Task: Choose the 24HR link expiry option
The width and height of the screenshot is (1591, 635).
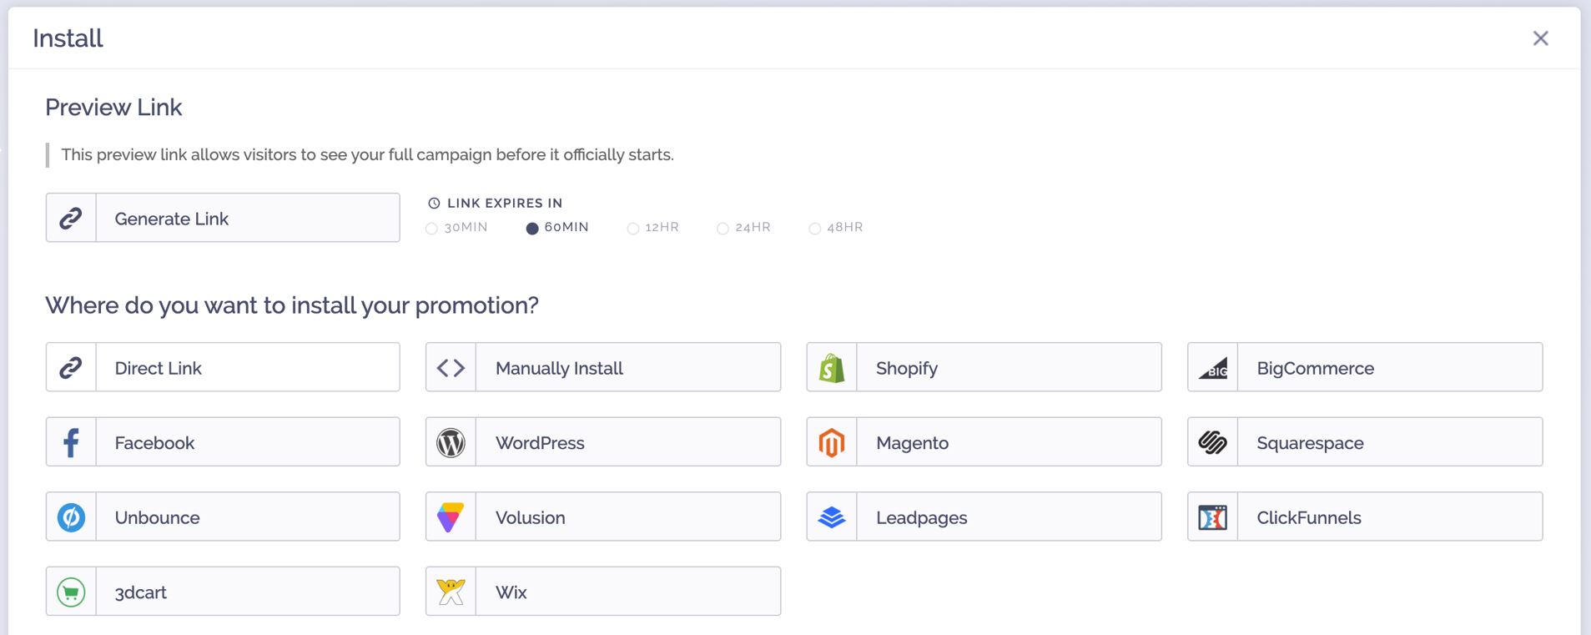Action: [744, 227]
